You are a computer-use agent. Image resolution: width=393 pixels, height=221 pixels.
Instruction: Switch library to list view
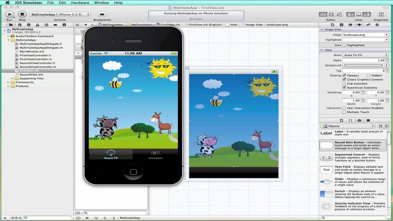[387, 126]
